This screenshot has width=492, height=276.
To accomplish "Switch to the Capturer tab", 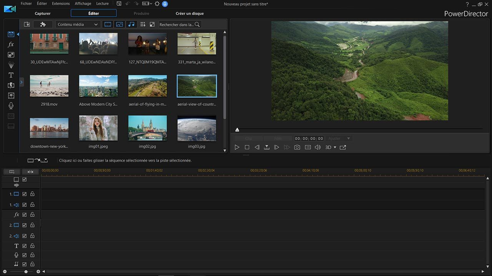I will 43,13.
